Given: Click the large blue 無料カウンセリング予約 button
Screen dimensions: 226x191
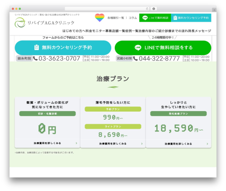Looking at the screenshot, I should tap(63, 47).
